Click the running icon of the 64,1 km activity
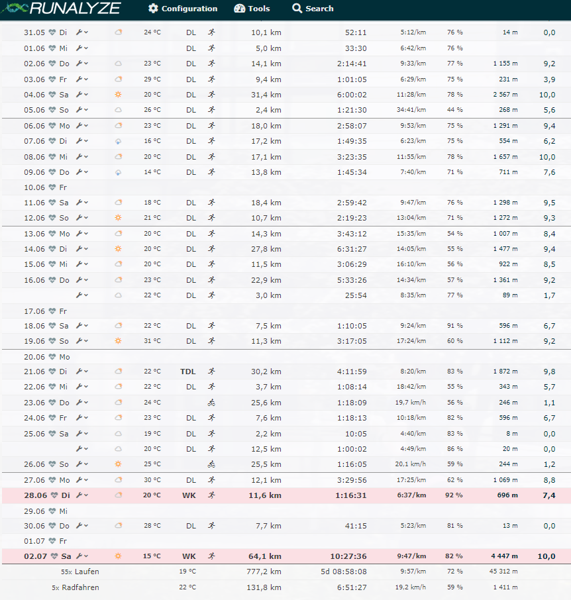Screen dimensions: 571x600 click(211, 556)
